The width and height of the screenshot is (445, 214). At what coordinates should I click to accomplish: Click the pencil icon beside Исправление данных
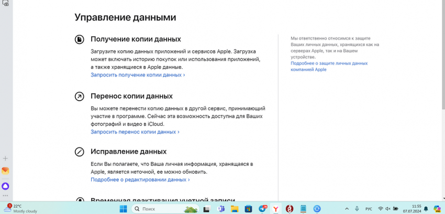(x=80, y=152)
